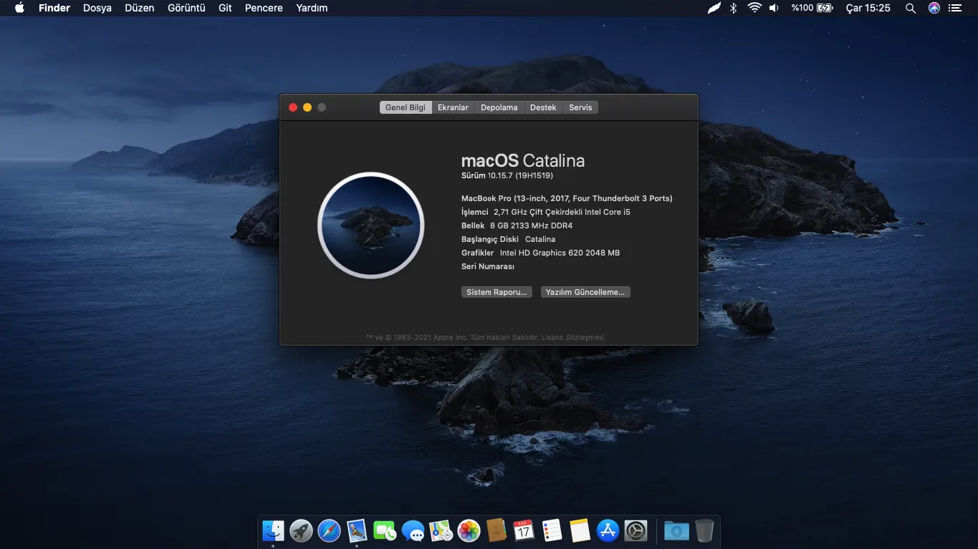Open the Mail stamp icon in Dock

[357, 530]
